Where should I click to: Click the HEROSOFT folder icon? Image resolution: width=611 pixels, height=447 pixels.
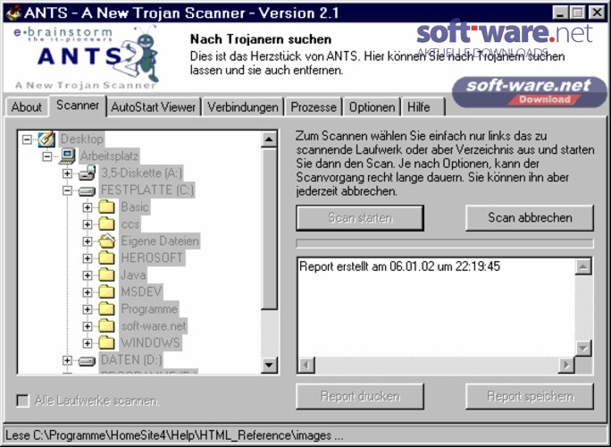coord(106,258)
